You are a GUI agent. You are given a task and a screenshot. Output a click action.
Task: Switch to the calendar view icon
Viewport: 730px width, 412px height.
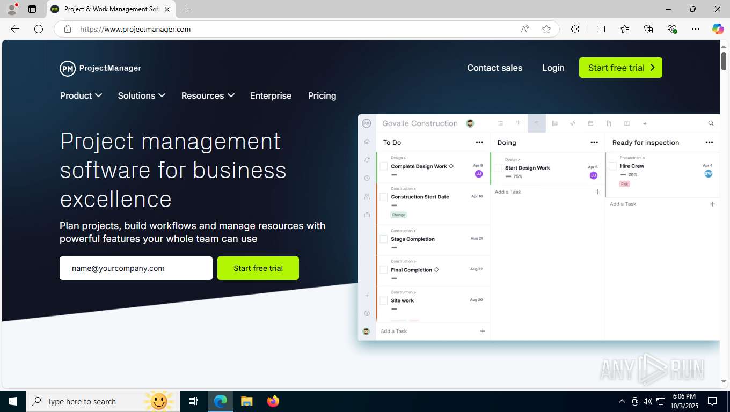(x=591, y=123)
